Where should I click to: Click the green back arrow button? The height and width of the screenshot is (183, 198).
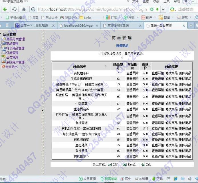(x=5, y=9)
